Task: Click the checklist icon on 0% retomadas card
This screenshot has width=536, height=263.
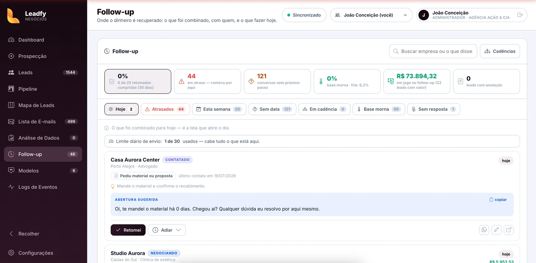Action: click(x=112, y=81)
